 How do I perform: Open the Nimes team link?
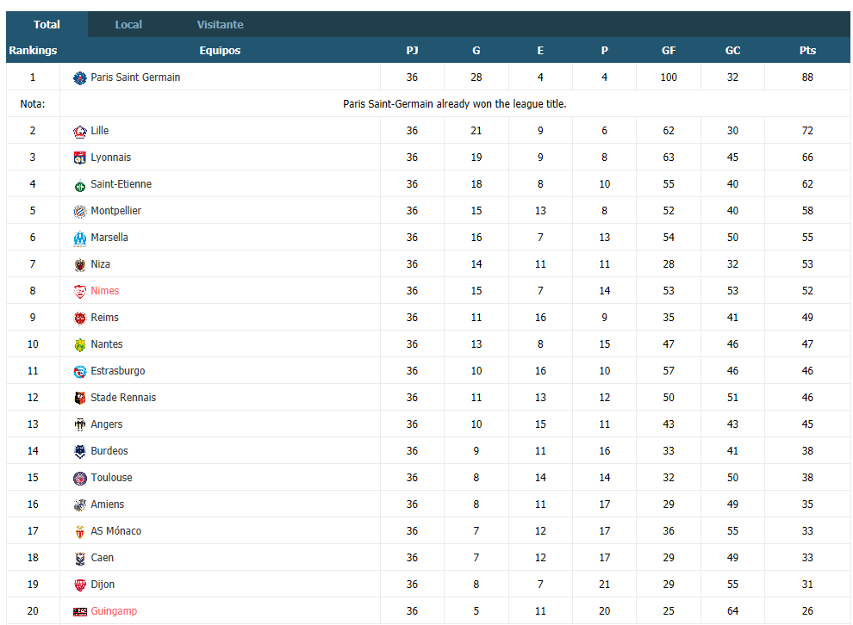(x=104, y=291)
